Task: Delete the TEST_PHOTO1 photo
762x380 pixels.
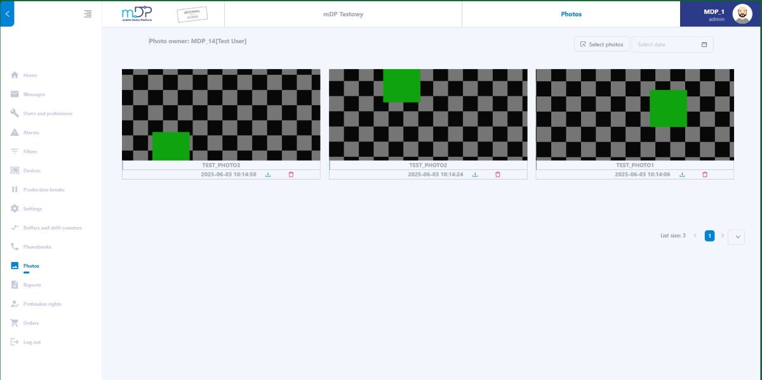Action: [x=705, y=174]
